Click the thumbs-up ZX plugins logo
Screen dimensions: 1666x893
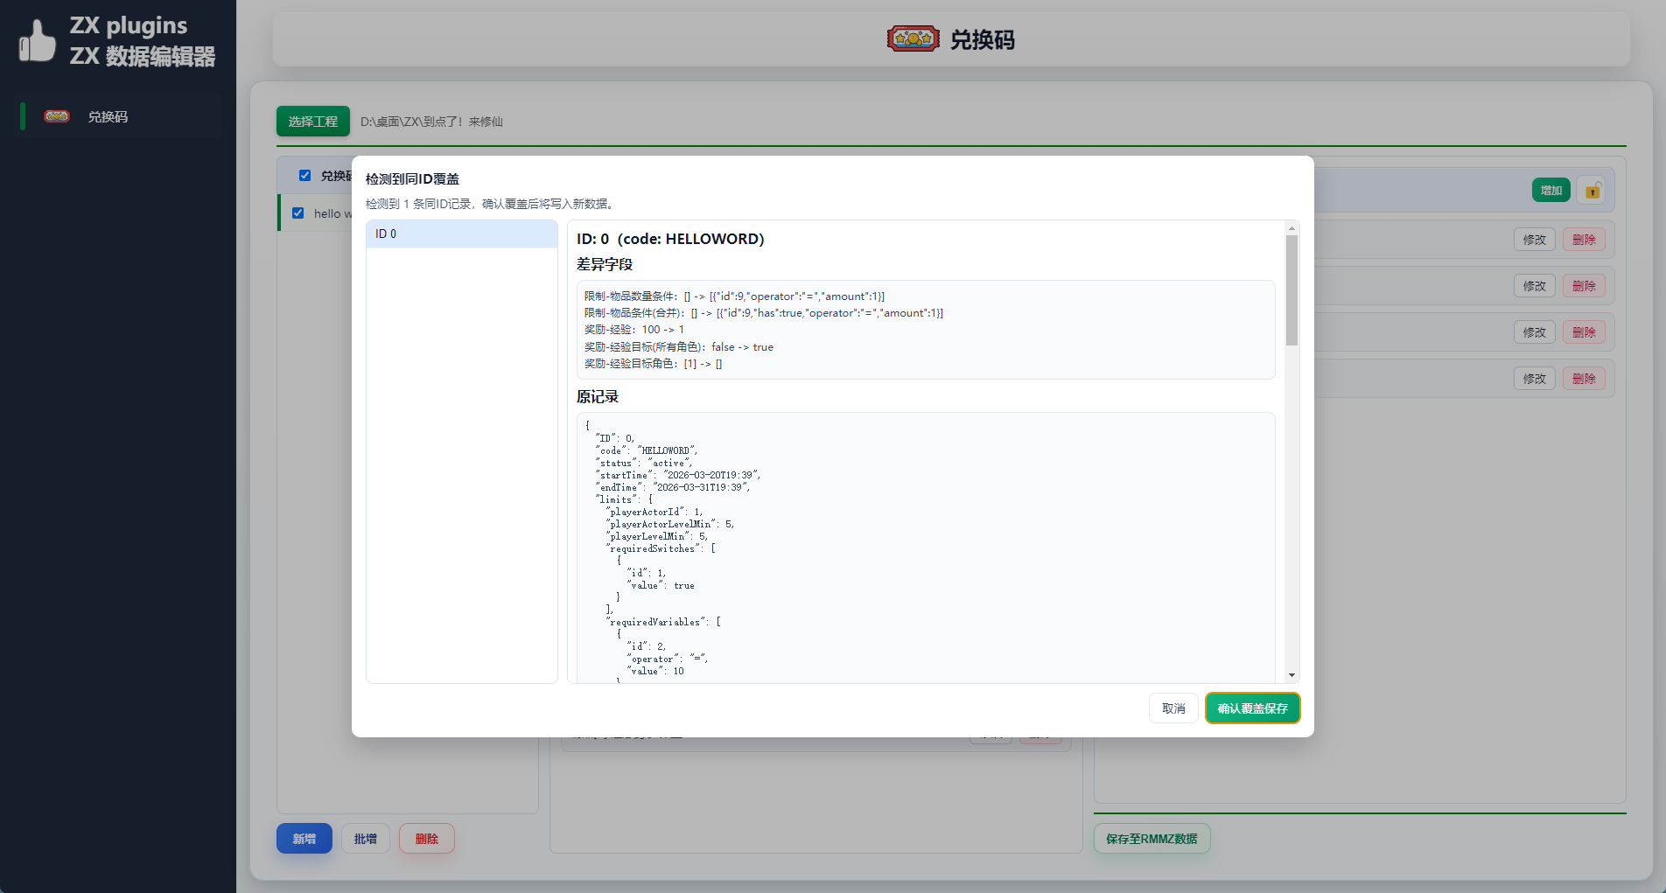[x=38, y=40]
